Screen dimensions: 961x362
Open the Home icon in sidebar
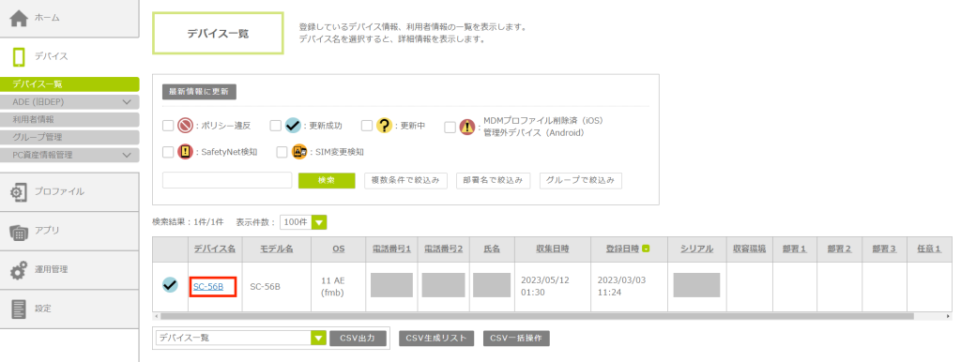[x=20, y=19]
